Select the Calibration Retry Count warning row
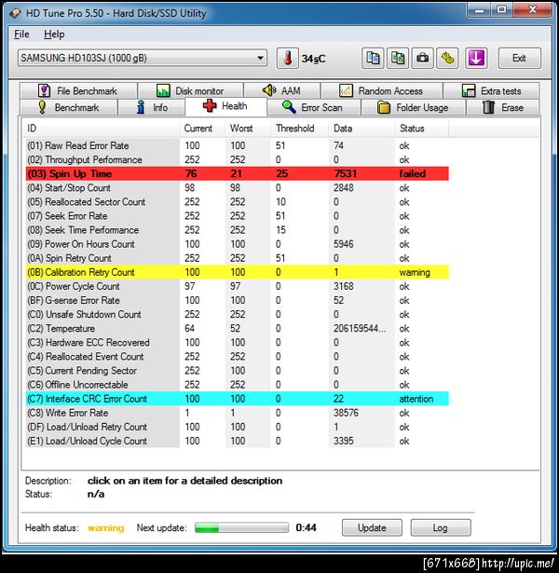 coord(238,272)
